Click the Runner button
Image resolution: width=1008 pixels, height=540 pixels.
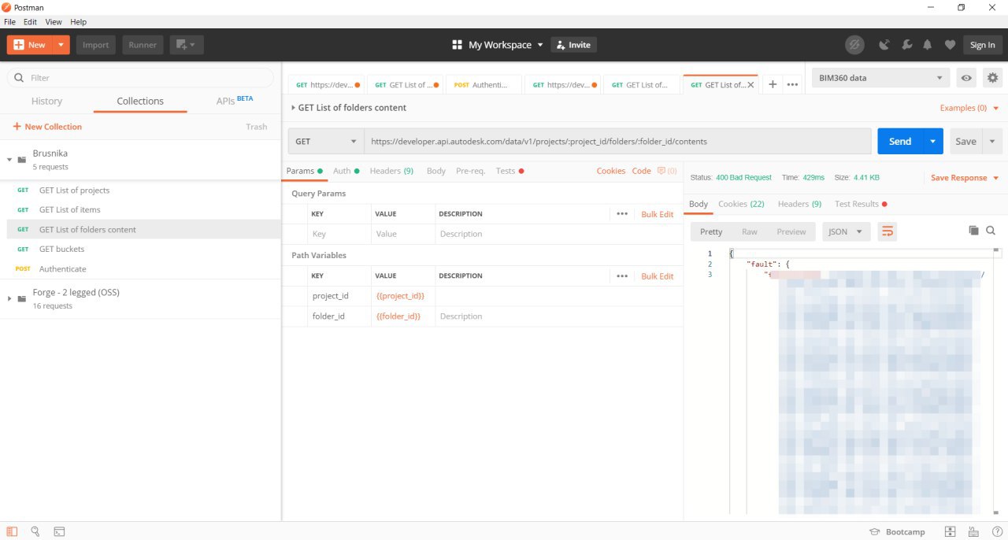tap(143, 45)
